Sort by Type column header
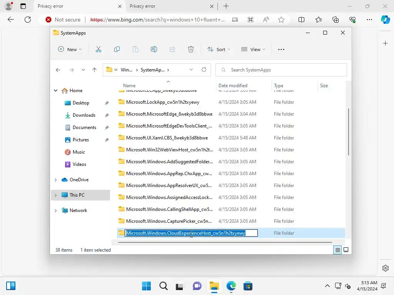The image size is (394, 295). [x=279, y=86]
